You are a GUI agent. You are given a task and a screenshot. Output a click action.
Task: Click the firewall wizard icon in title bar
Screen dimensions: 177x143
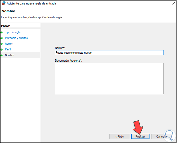(x=3, y=3)
